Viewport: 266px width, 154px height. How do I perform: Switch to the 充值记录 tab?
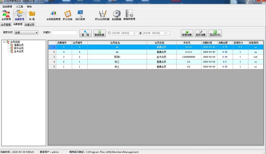pos(29,24)
